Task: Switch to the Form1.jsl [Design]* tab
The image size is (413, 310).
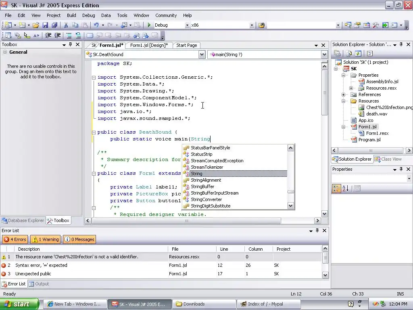Action: coord(149,45)
